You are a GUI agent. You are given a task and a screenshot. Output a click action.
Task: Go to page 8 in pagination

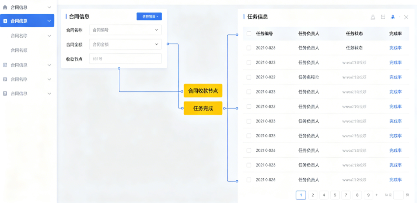coord(357,195)
